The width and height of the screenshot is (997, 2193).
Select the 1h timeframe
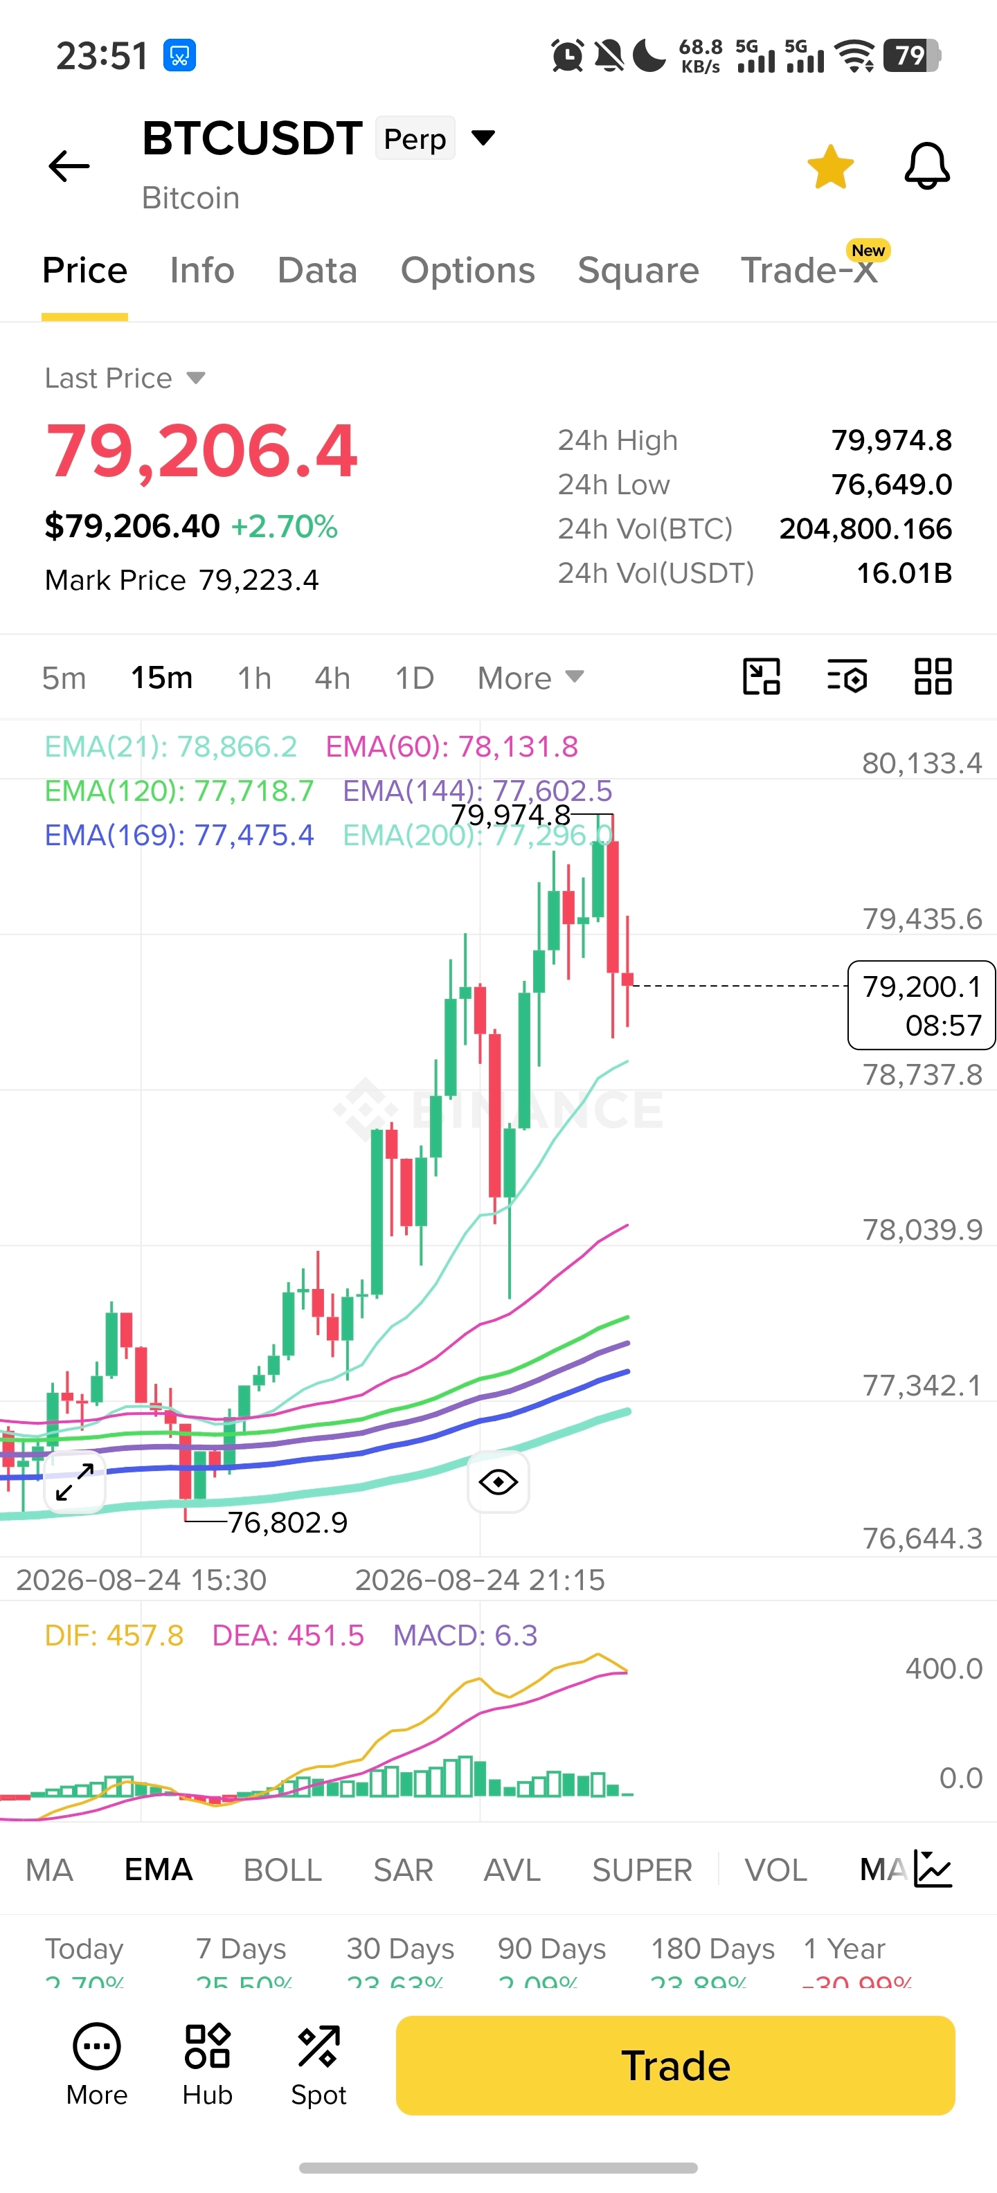pos(253,678)
